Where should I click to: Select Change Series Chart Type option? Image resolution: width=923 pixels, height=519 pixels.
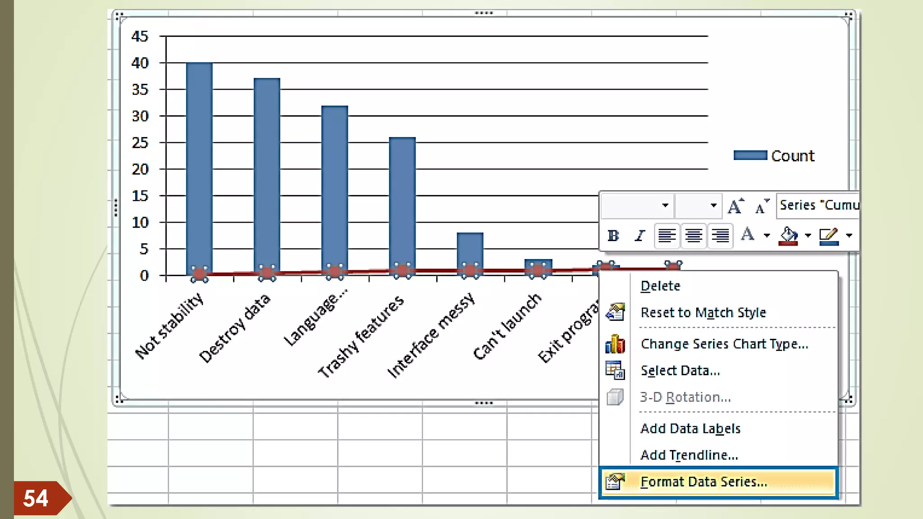click(x=724, y=344)
